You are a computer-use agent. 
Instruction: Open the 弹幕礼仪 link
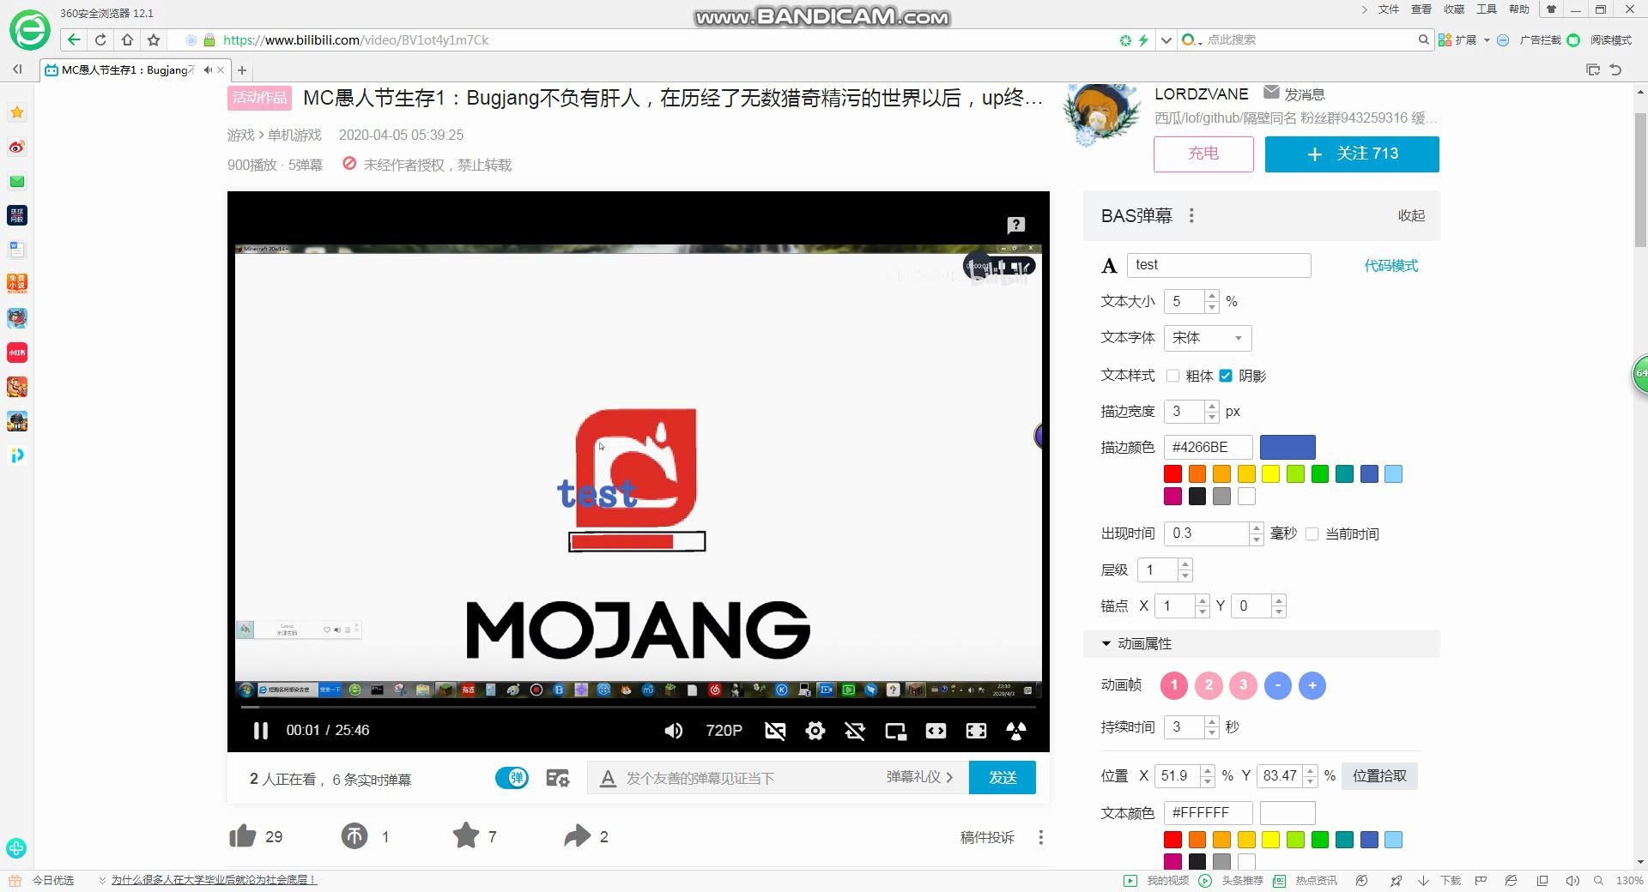pos(919,777)
